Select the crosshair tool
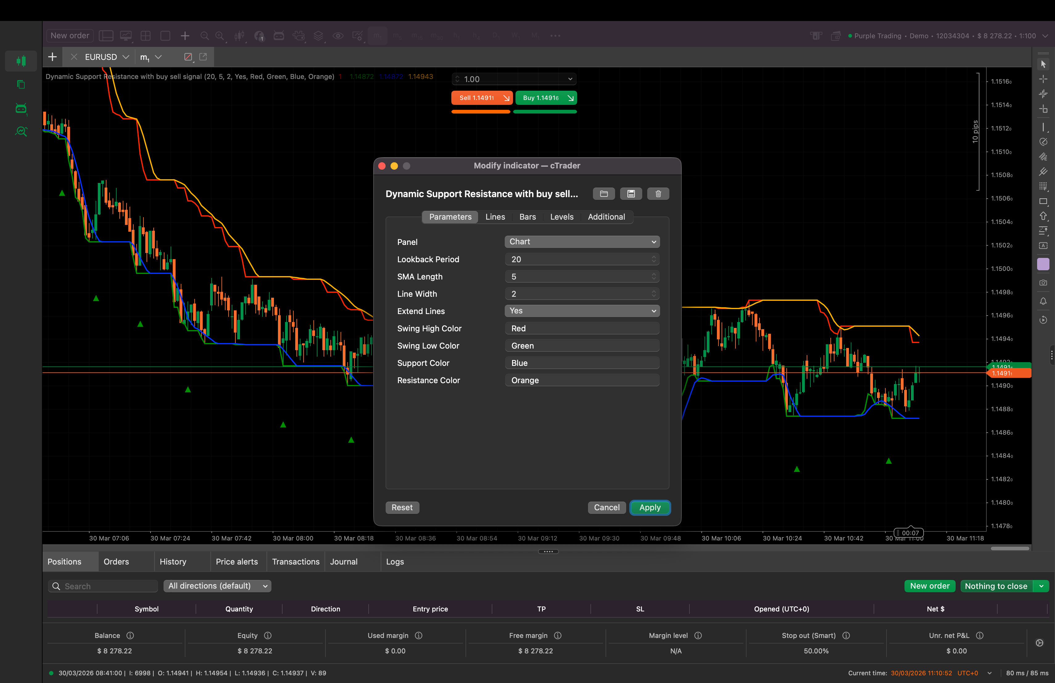The height and width of the screenshot is (683, 1055). [1044, 79]
